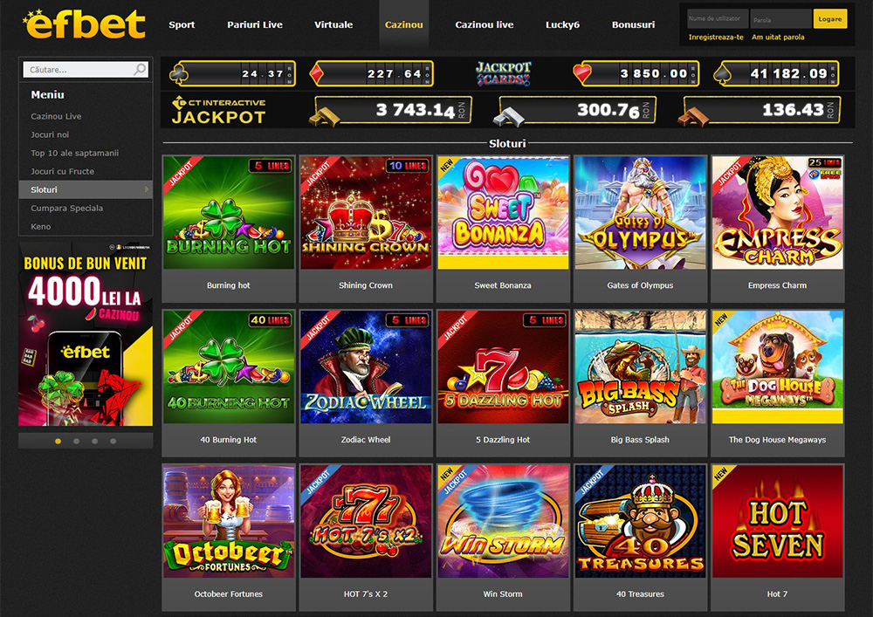Viewport: 873px width, 617px height.
Task: Expand the Sloturi menu arrow
Action: pos(147,189)
